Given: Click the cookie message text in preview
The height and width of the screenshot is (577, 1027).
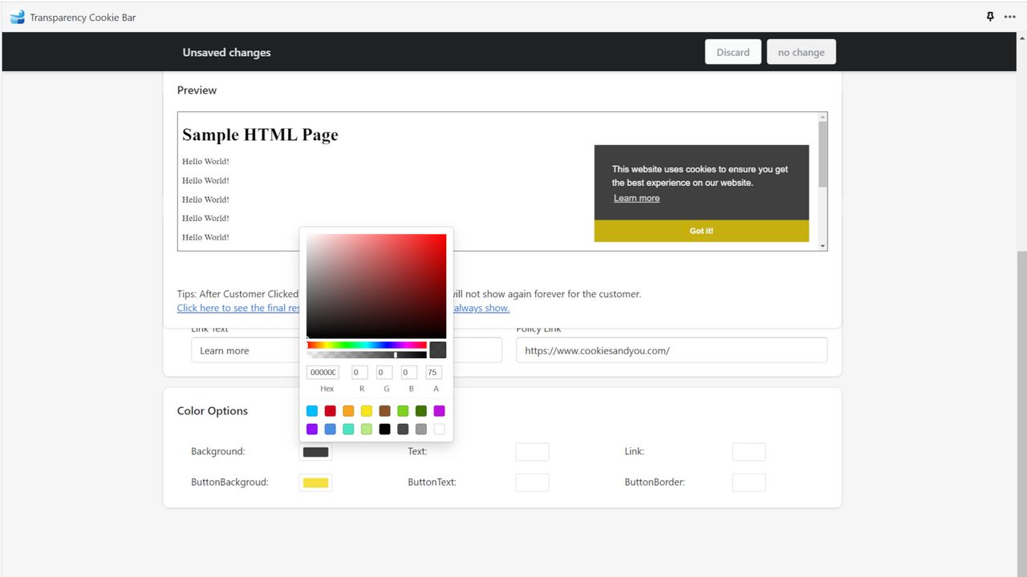Looking at the screenshot, I should (700, 176).
